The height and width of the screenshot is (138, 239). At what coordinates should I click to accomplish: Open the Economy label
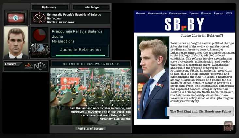(x=10, y=64)
